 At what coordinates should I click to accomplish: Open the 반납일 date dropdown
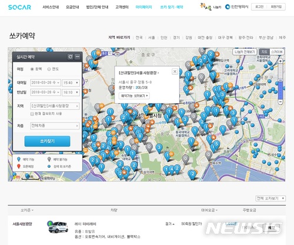point(45,92)
